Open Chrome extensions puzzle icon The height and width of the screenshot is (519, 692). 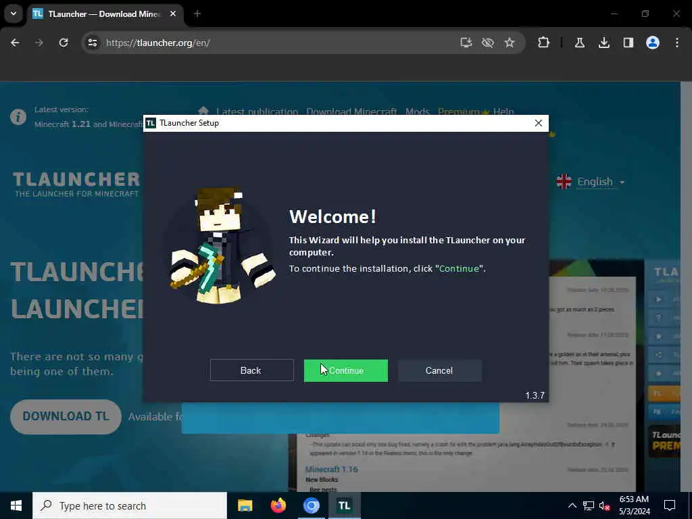coord(544,43)
